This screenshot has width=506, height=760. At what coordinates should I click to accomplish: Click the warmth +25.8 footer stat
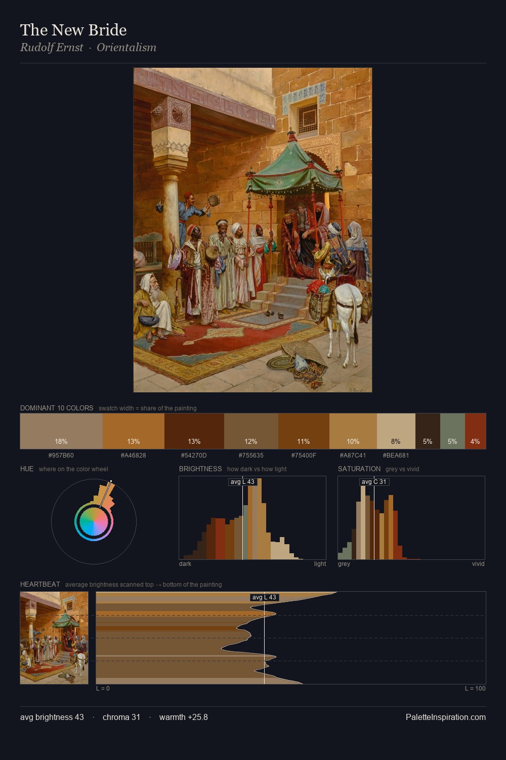[x=184, y=717]
